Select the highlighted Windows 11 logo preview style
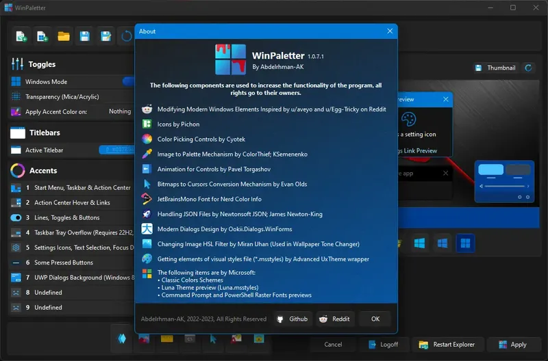Screen dimensions: 548x361 pos(465,243)
